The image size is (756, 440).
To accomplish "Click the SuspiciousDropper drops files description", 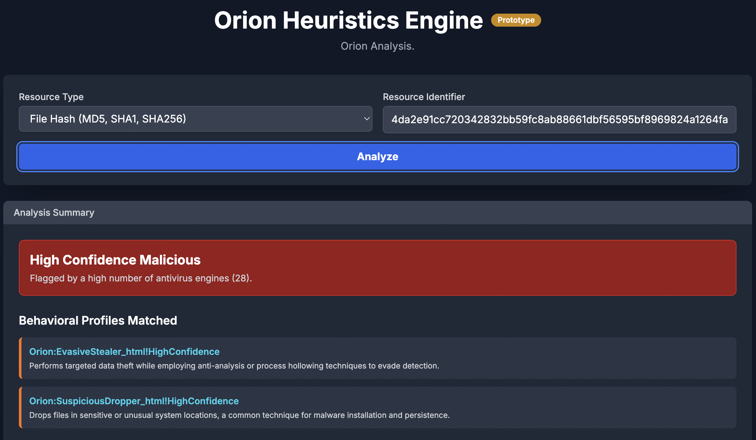I will point(239,415).
